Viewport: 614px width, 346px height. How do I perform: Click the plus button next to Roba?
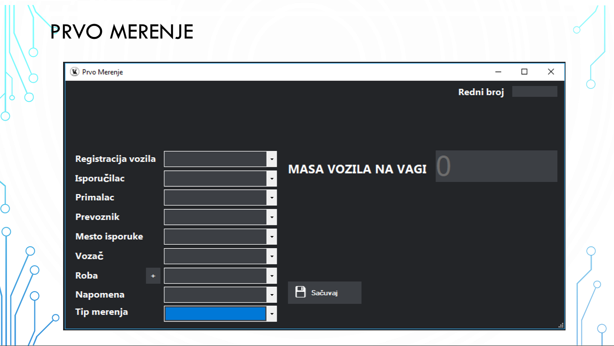(153, 276)
